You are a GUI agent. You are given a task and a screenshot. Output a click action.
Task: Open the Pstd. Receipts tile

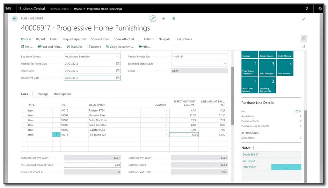coord(267,67)
